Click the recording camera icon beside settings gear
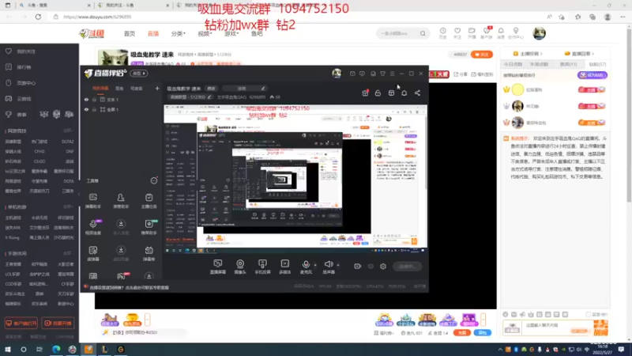The image size is (632, 356). click(358, 267)
